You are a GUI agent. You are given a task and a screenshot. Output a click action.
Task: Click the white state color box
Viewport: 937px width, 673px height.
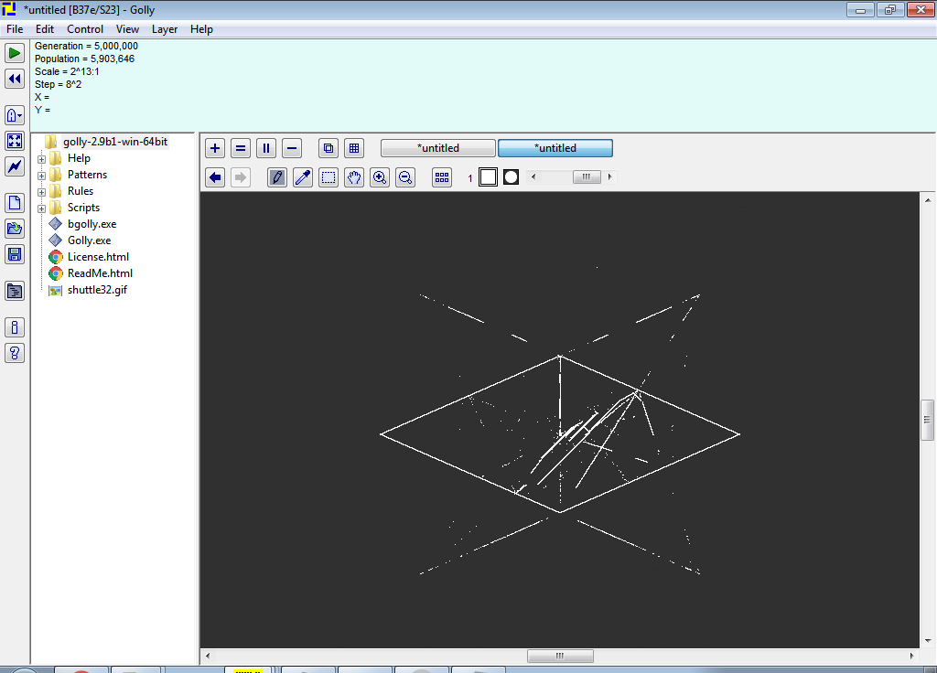click(x=489, y=177)
